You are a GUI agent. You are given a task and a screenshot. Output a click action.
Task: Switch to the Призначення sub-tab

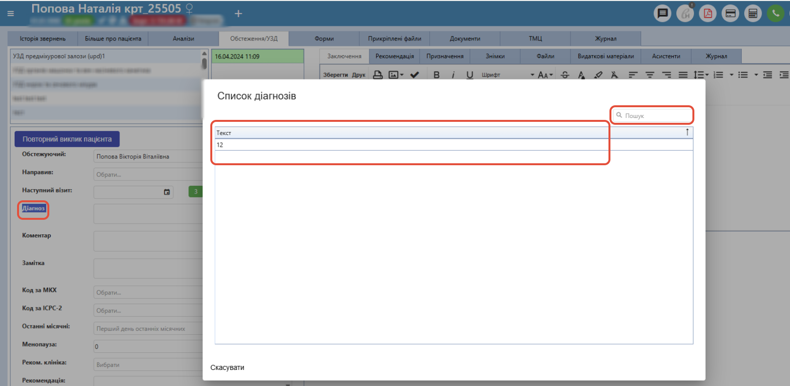tap(445, 56)
